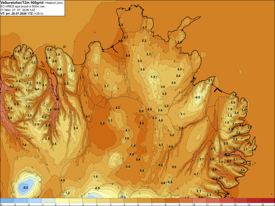Click the valid time 'VT: þri. 28.07.2026 17Z'

coord(16,13)
